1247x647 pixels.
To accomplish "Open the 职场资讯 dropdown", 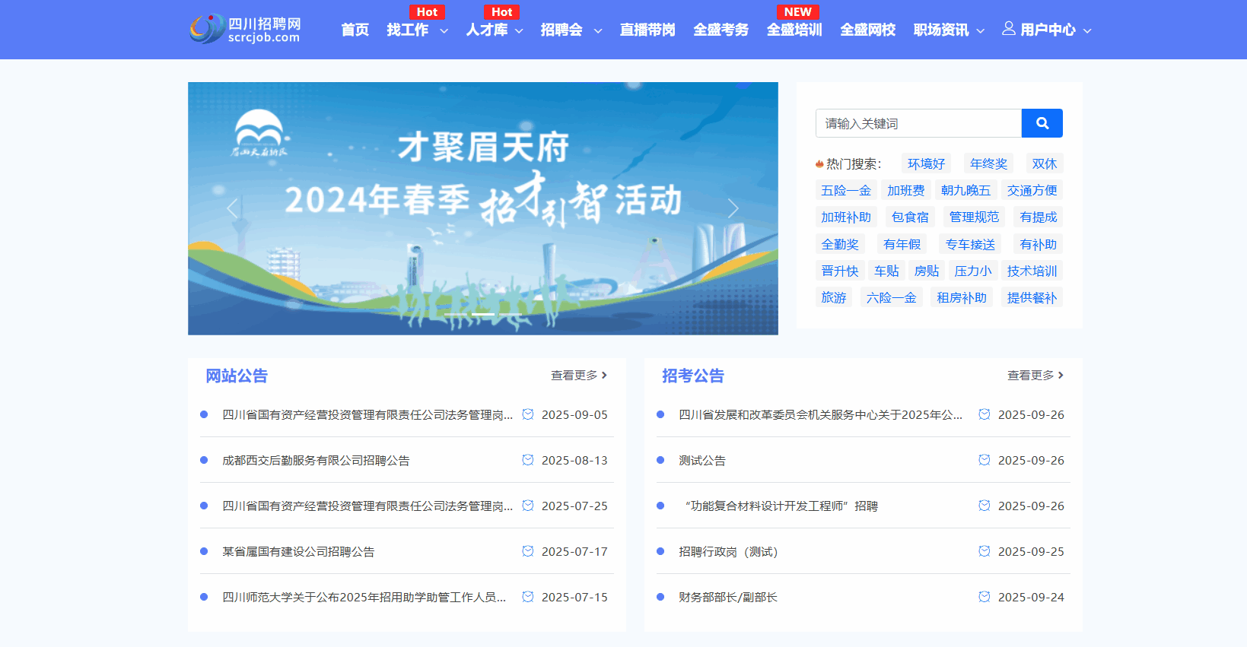I will pos(949,30).
